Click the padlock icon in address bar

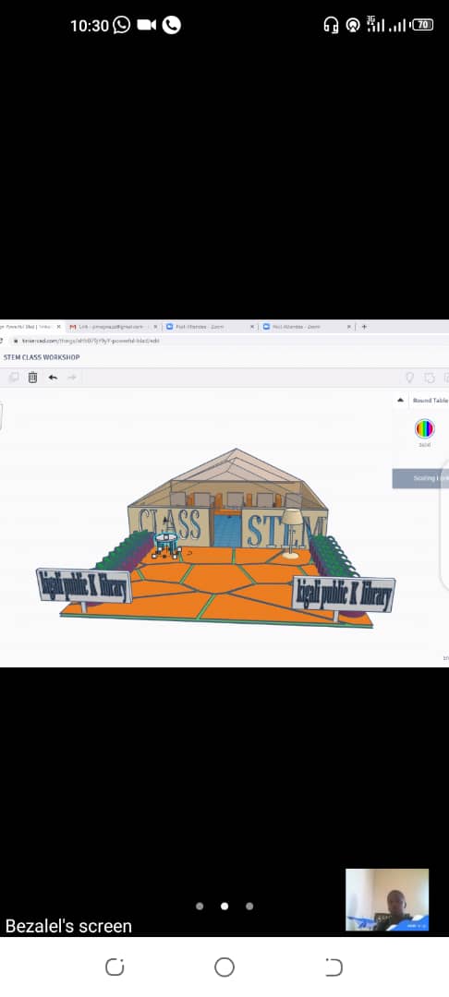click(x=16, y=341)
